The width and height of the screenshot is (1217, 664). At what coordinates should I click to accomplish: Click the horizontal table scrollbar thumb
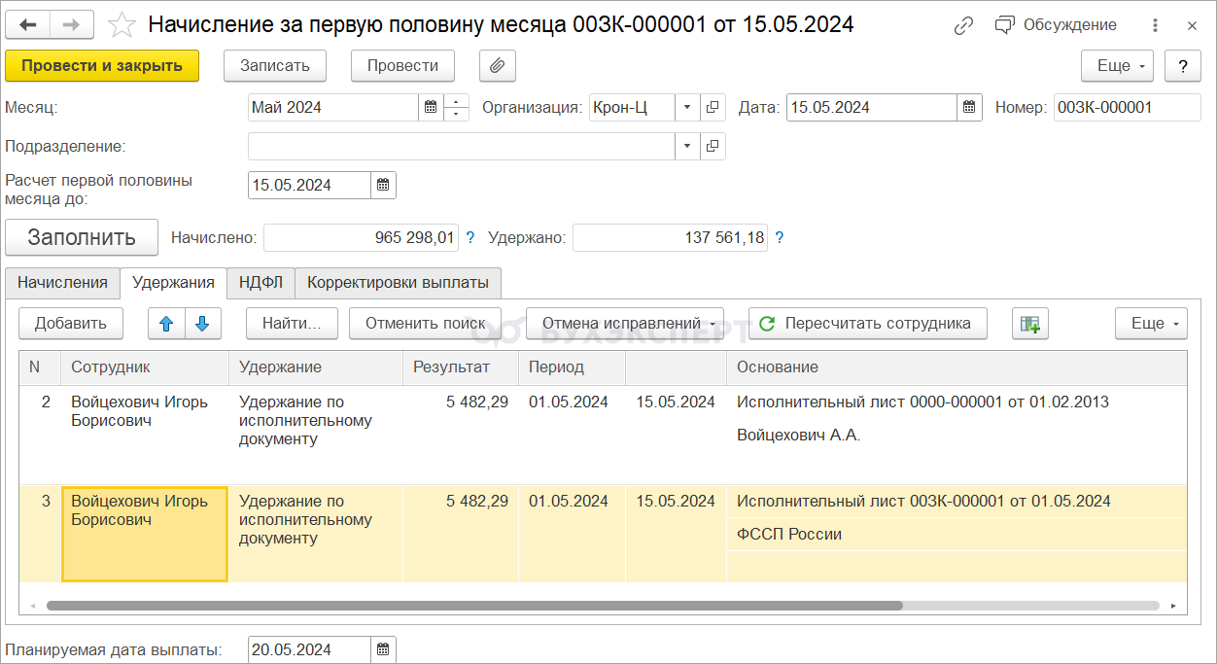[x=474, y=605]
